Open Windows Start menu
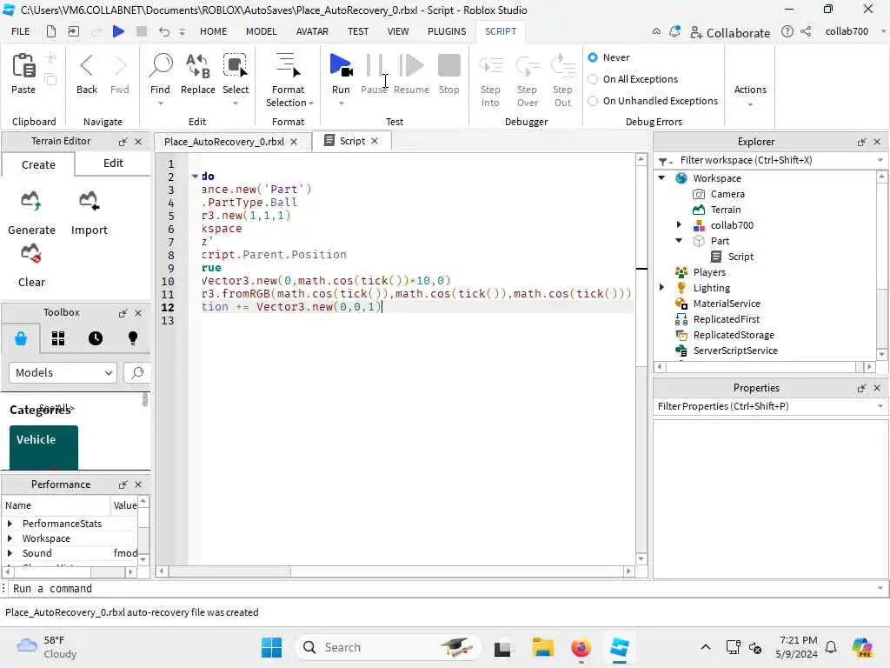Screen dimensions: 890x668 click(x=271, y=647)
